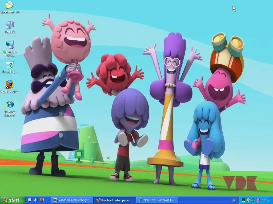Select the Recycle Bin icon
Screen dimensions: 273x204
(10, 67)
